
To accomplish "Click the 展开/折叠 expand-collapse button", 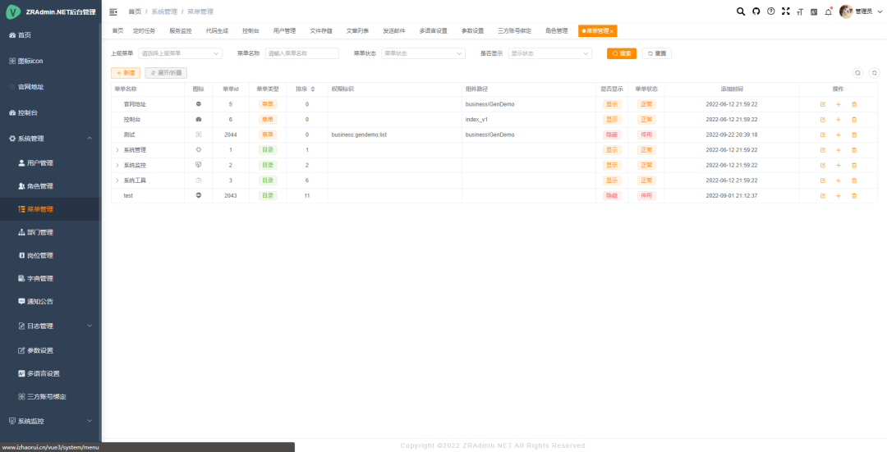I will pos(166,73).
